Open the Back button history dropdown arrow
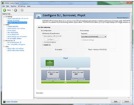The width and height of the screenshot is (134, 105). click(x=12, y=10)
